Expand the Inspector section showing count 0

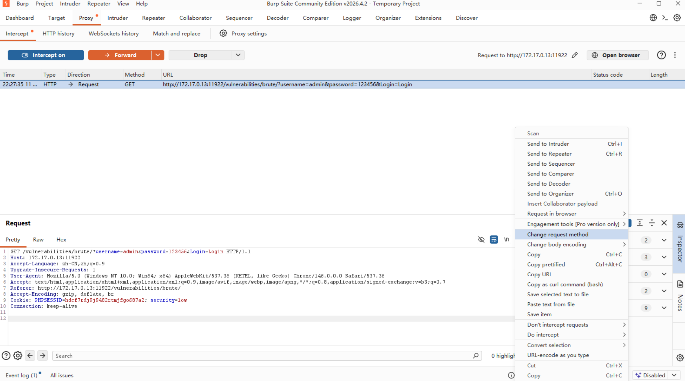pos(664,274)
